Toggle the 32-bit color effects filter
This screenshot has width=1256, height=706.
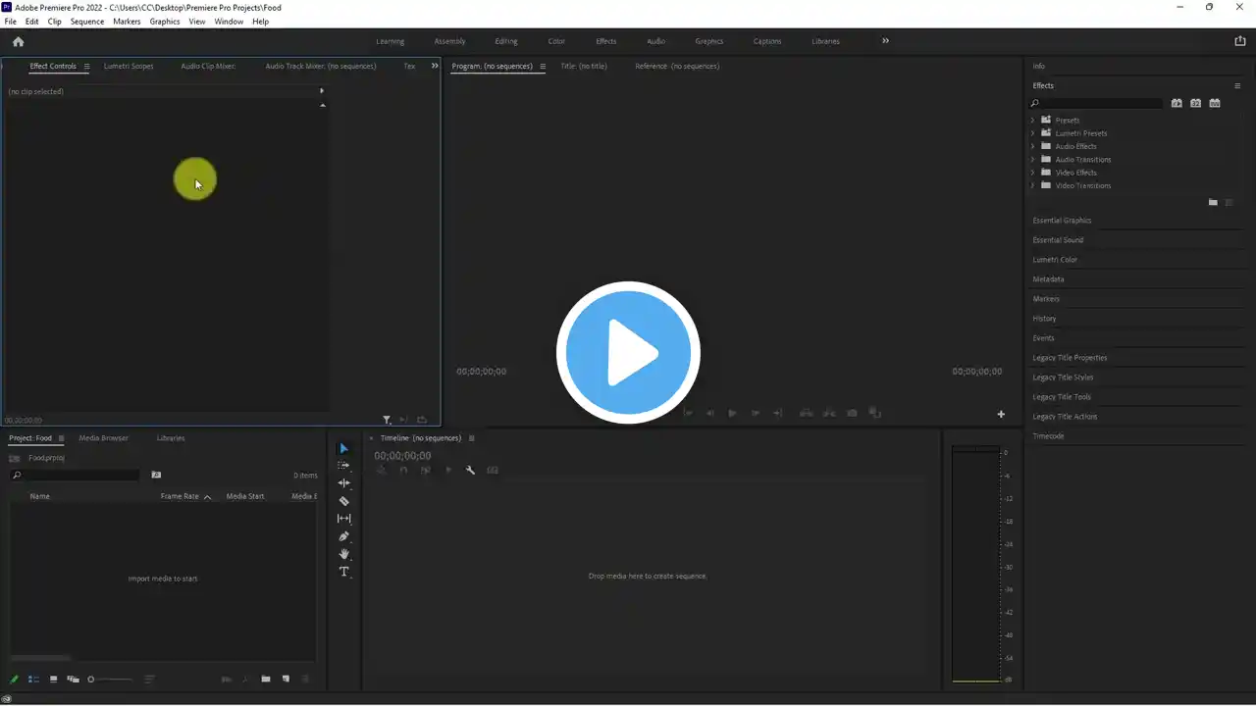[x=1195, y=103]
